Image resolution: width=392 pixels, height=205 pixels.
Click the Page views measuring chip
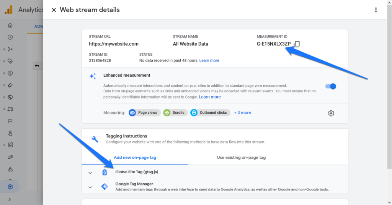[x=144, y=113]
